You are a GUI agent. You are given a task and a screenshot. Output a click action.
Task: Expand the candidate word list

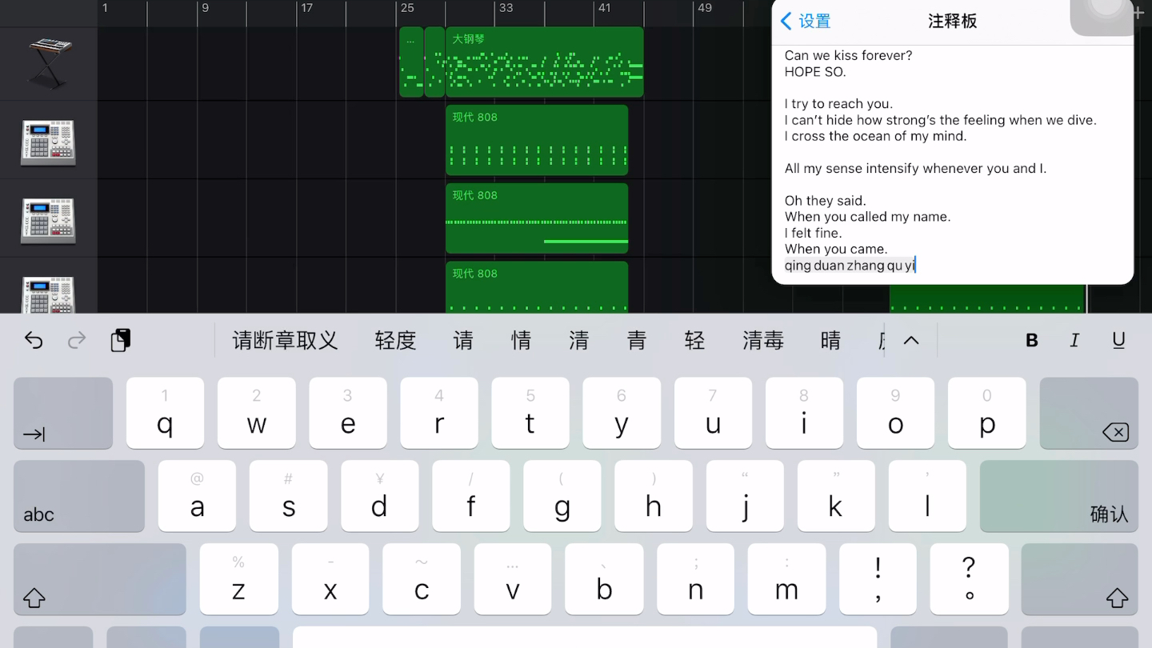pyautogui.click(x=911, y=341)
